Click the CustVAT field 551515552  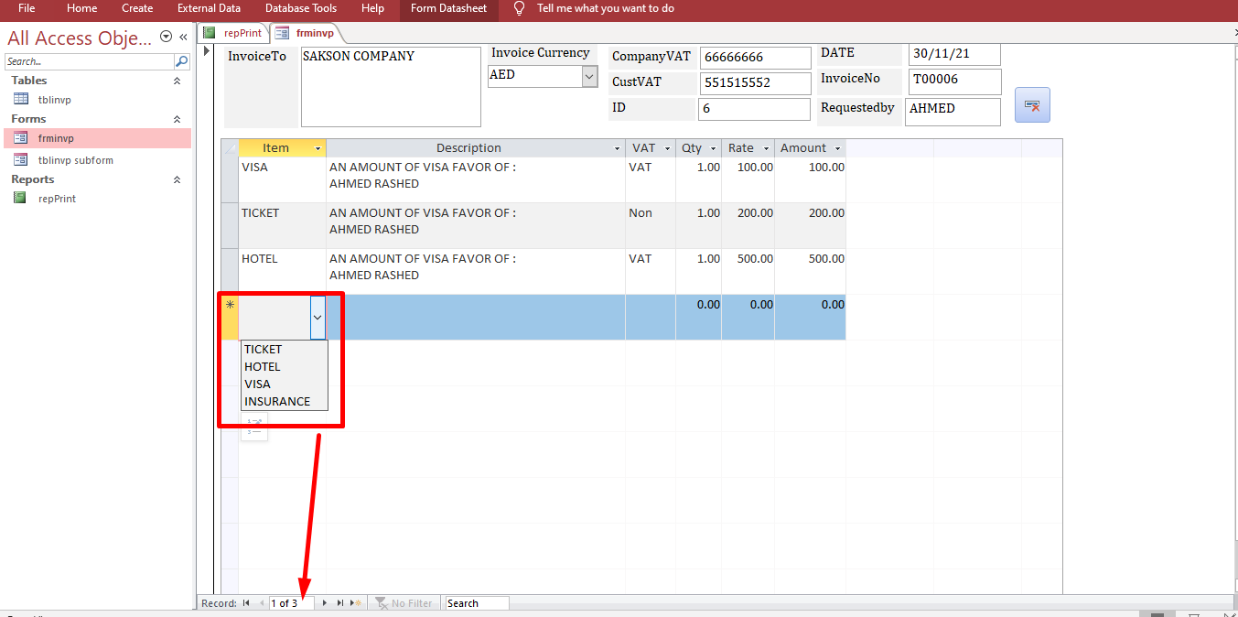pyautogui.click(x=756, y=83)
